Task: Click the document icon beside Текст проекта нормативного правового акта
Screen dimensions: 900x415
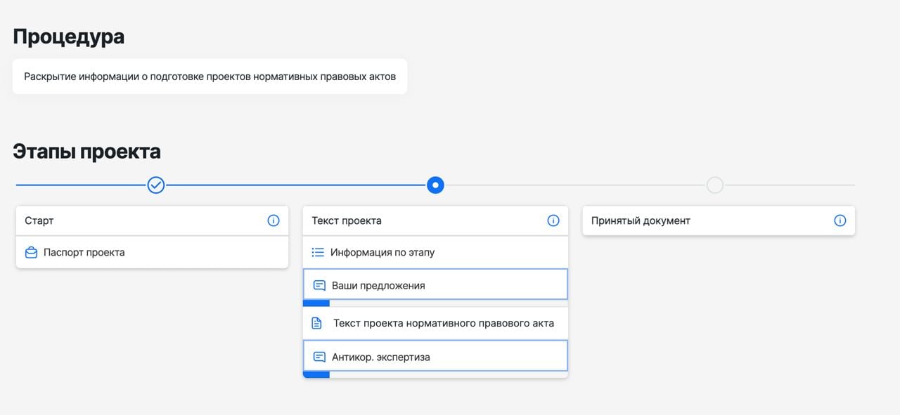Action: [x=319, y=322]
